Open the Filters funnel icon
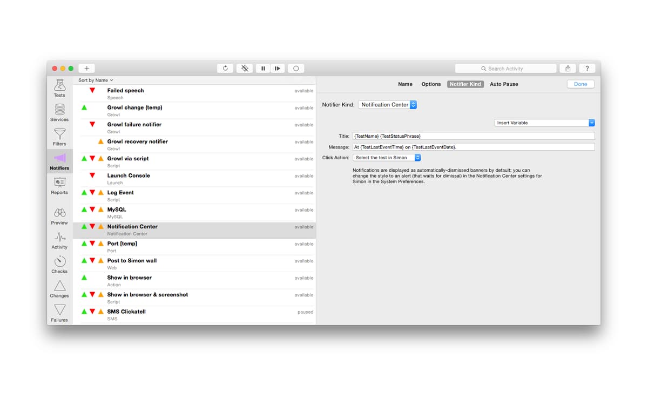This screenshot has width=648, height=405. 59,134
